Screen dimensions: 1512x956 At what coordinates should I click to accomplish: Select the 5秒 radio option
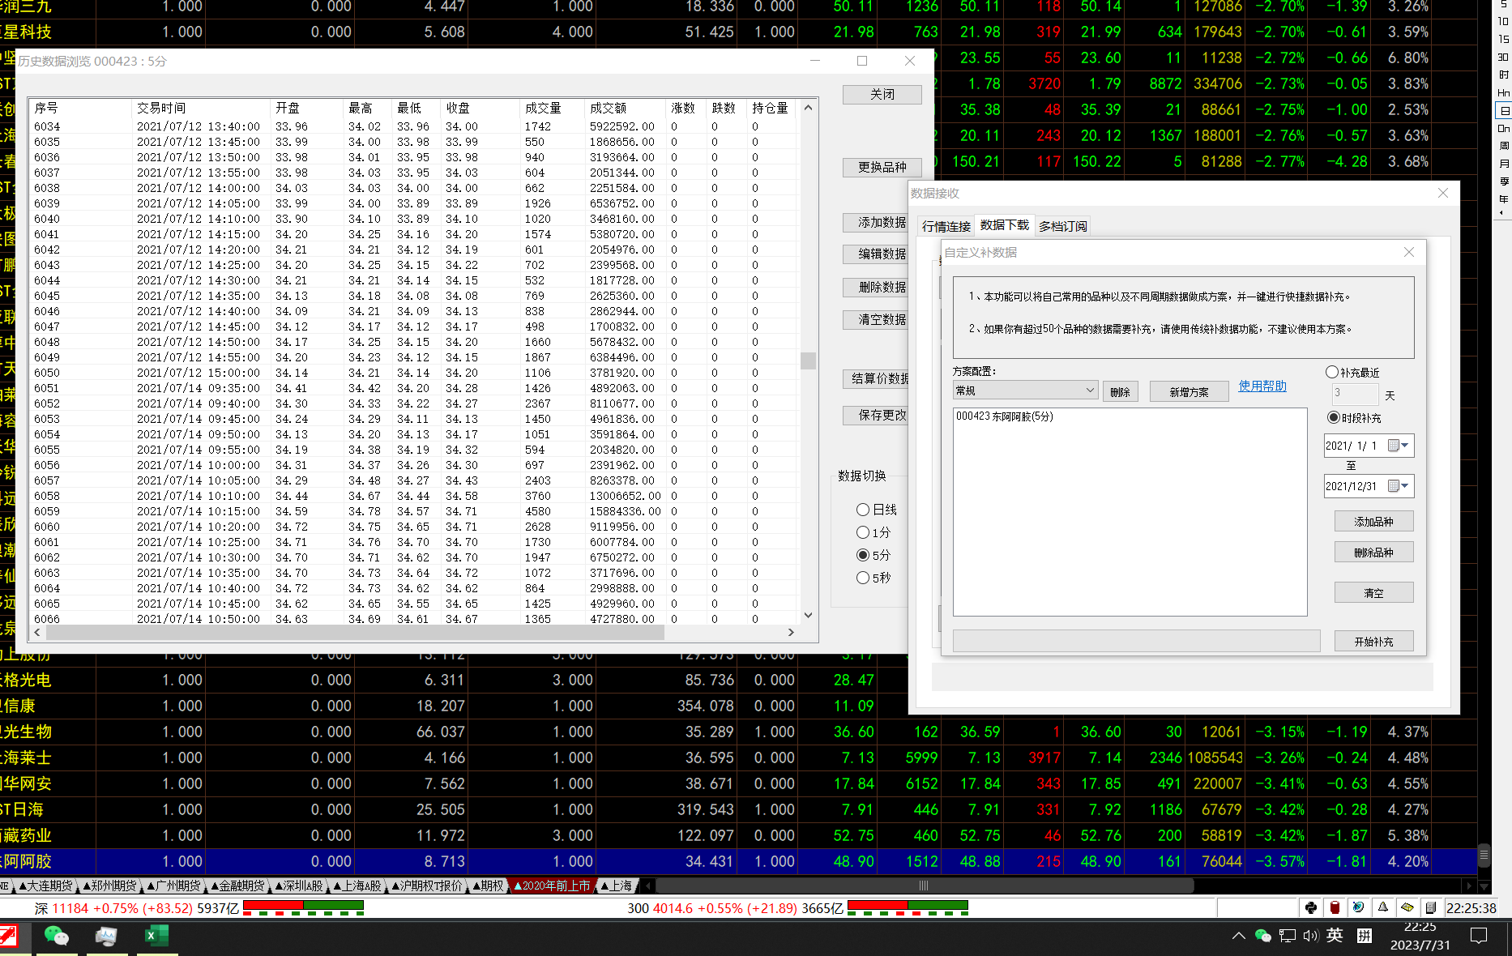coord(873,578)
